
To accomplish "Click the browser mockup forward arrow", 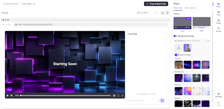I will tap(6, 25).
